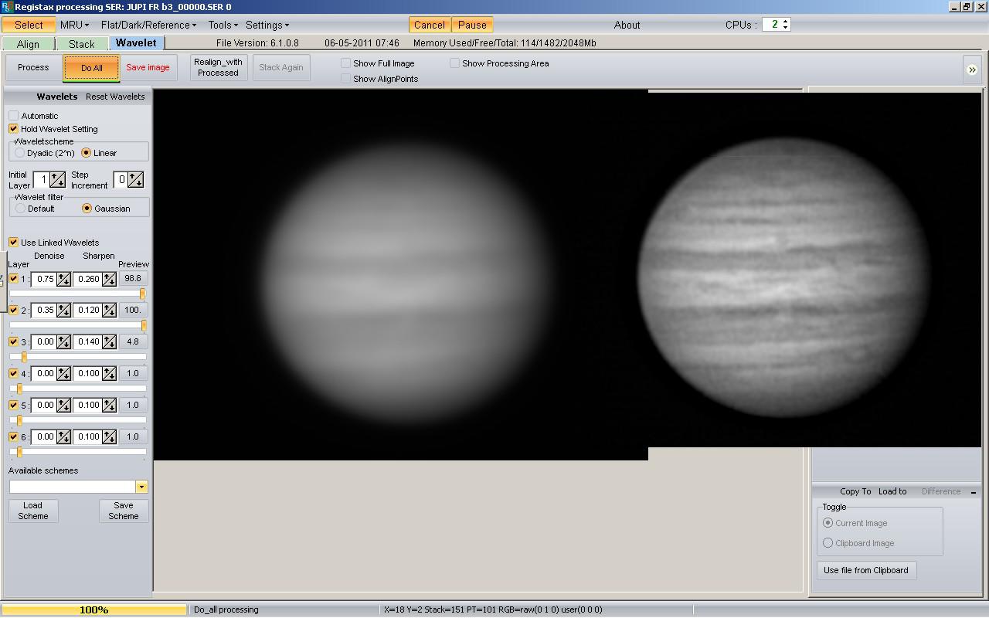Click the Select button in the menu bar

click(x=29, y=25)
